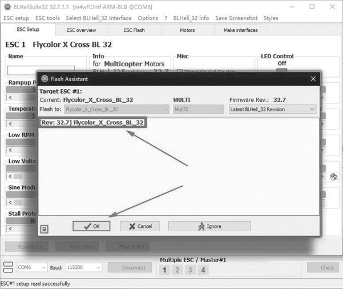Click left arrow of Low Voltage slider
The width and height of the screenshot is (343, 289).
click(10, 176)
